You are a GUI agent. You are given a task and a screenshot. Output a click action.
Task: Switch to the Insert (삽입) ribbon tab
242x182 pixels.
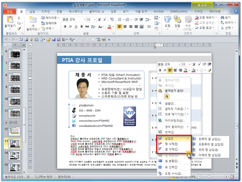pyautogui.click(x=32, y=12)
